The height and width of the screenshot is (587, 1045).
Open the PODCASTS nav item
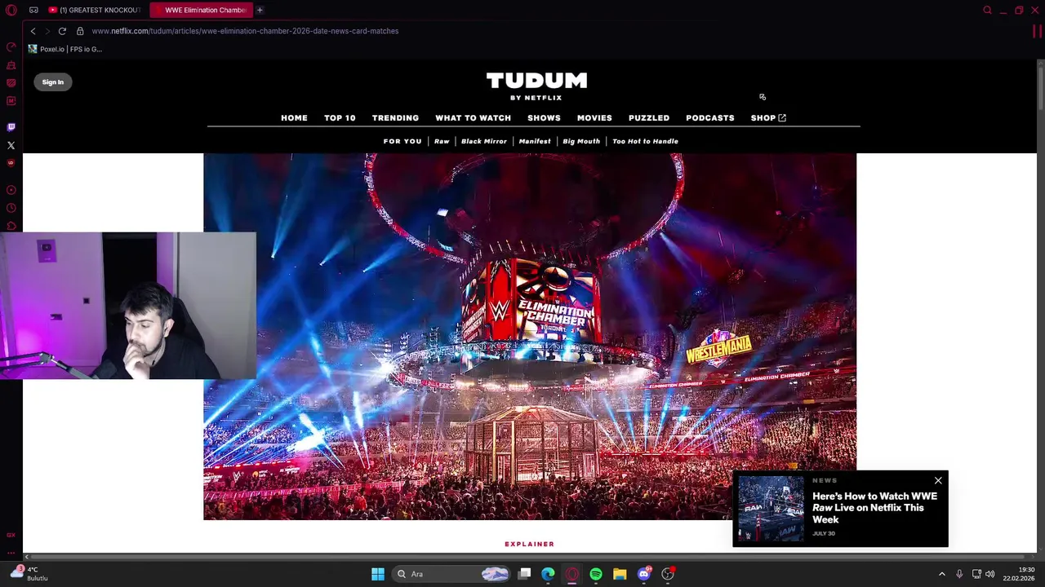tap(710, 118)
